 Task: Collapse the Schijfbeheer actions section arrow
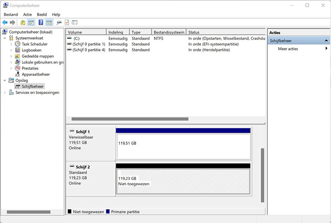click(x=326, y=40)
